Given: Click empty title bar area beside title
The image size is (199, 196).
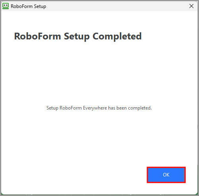Looking at the screenshot, I should 116,6.
